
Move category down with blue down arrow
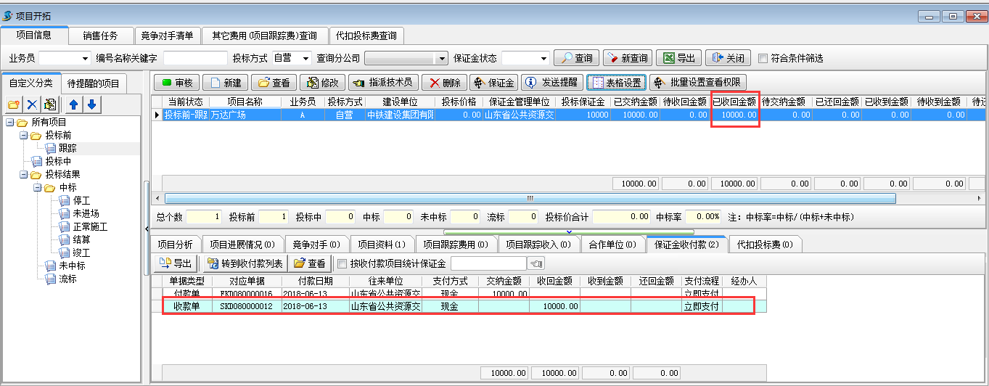[91, 105]
